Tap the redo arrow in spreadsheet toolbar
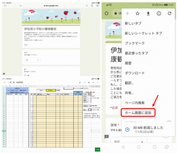 click(84, 83)
